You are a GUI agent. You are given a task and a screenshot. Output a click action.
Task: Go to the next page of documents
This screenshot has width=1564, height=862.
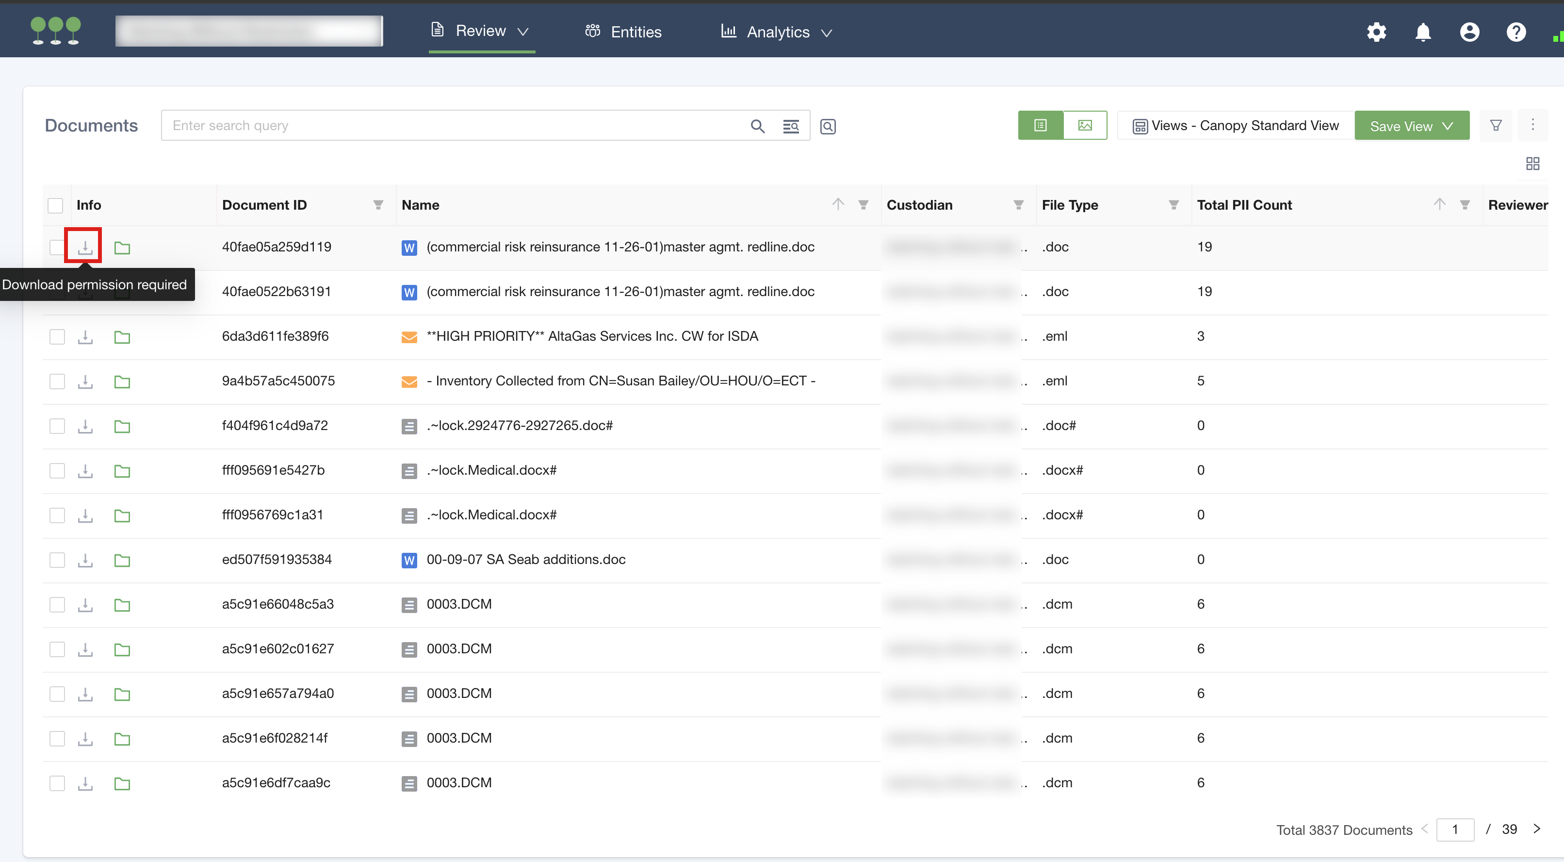pos(1537,829)
